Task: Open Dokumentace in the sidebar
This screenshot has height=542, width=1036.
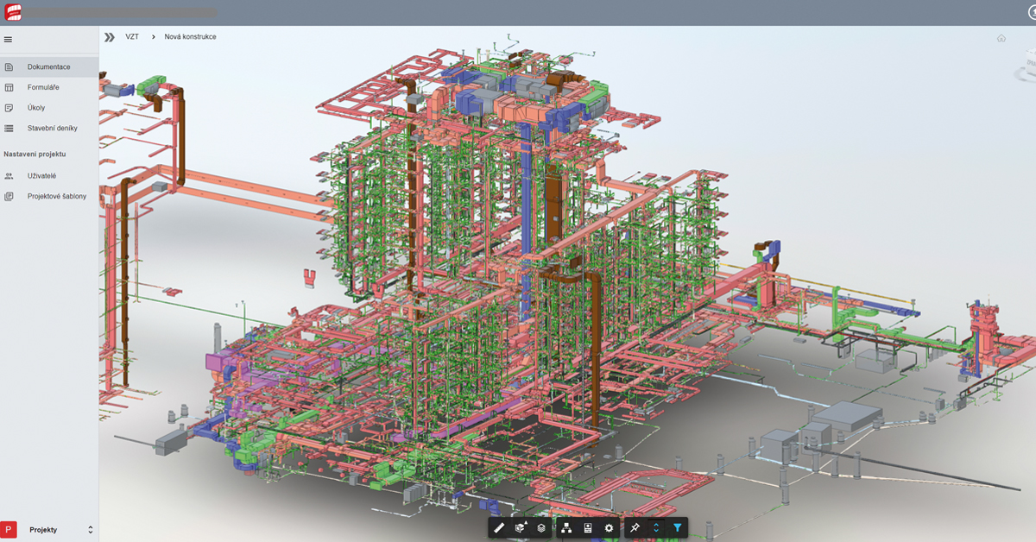Action: click(x=49, y=66)
